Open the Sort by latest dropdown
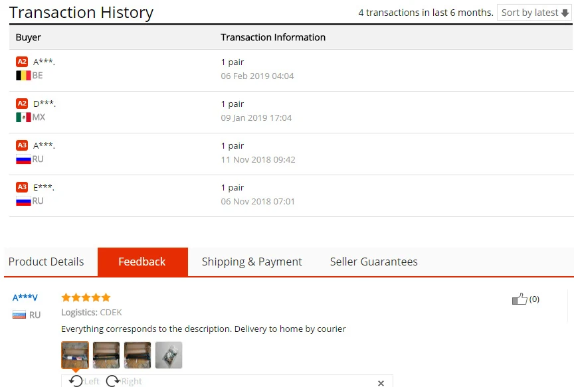Screen dimensions: 574x387 [x=534, y=13]
